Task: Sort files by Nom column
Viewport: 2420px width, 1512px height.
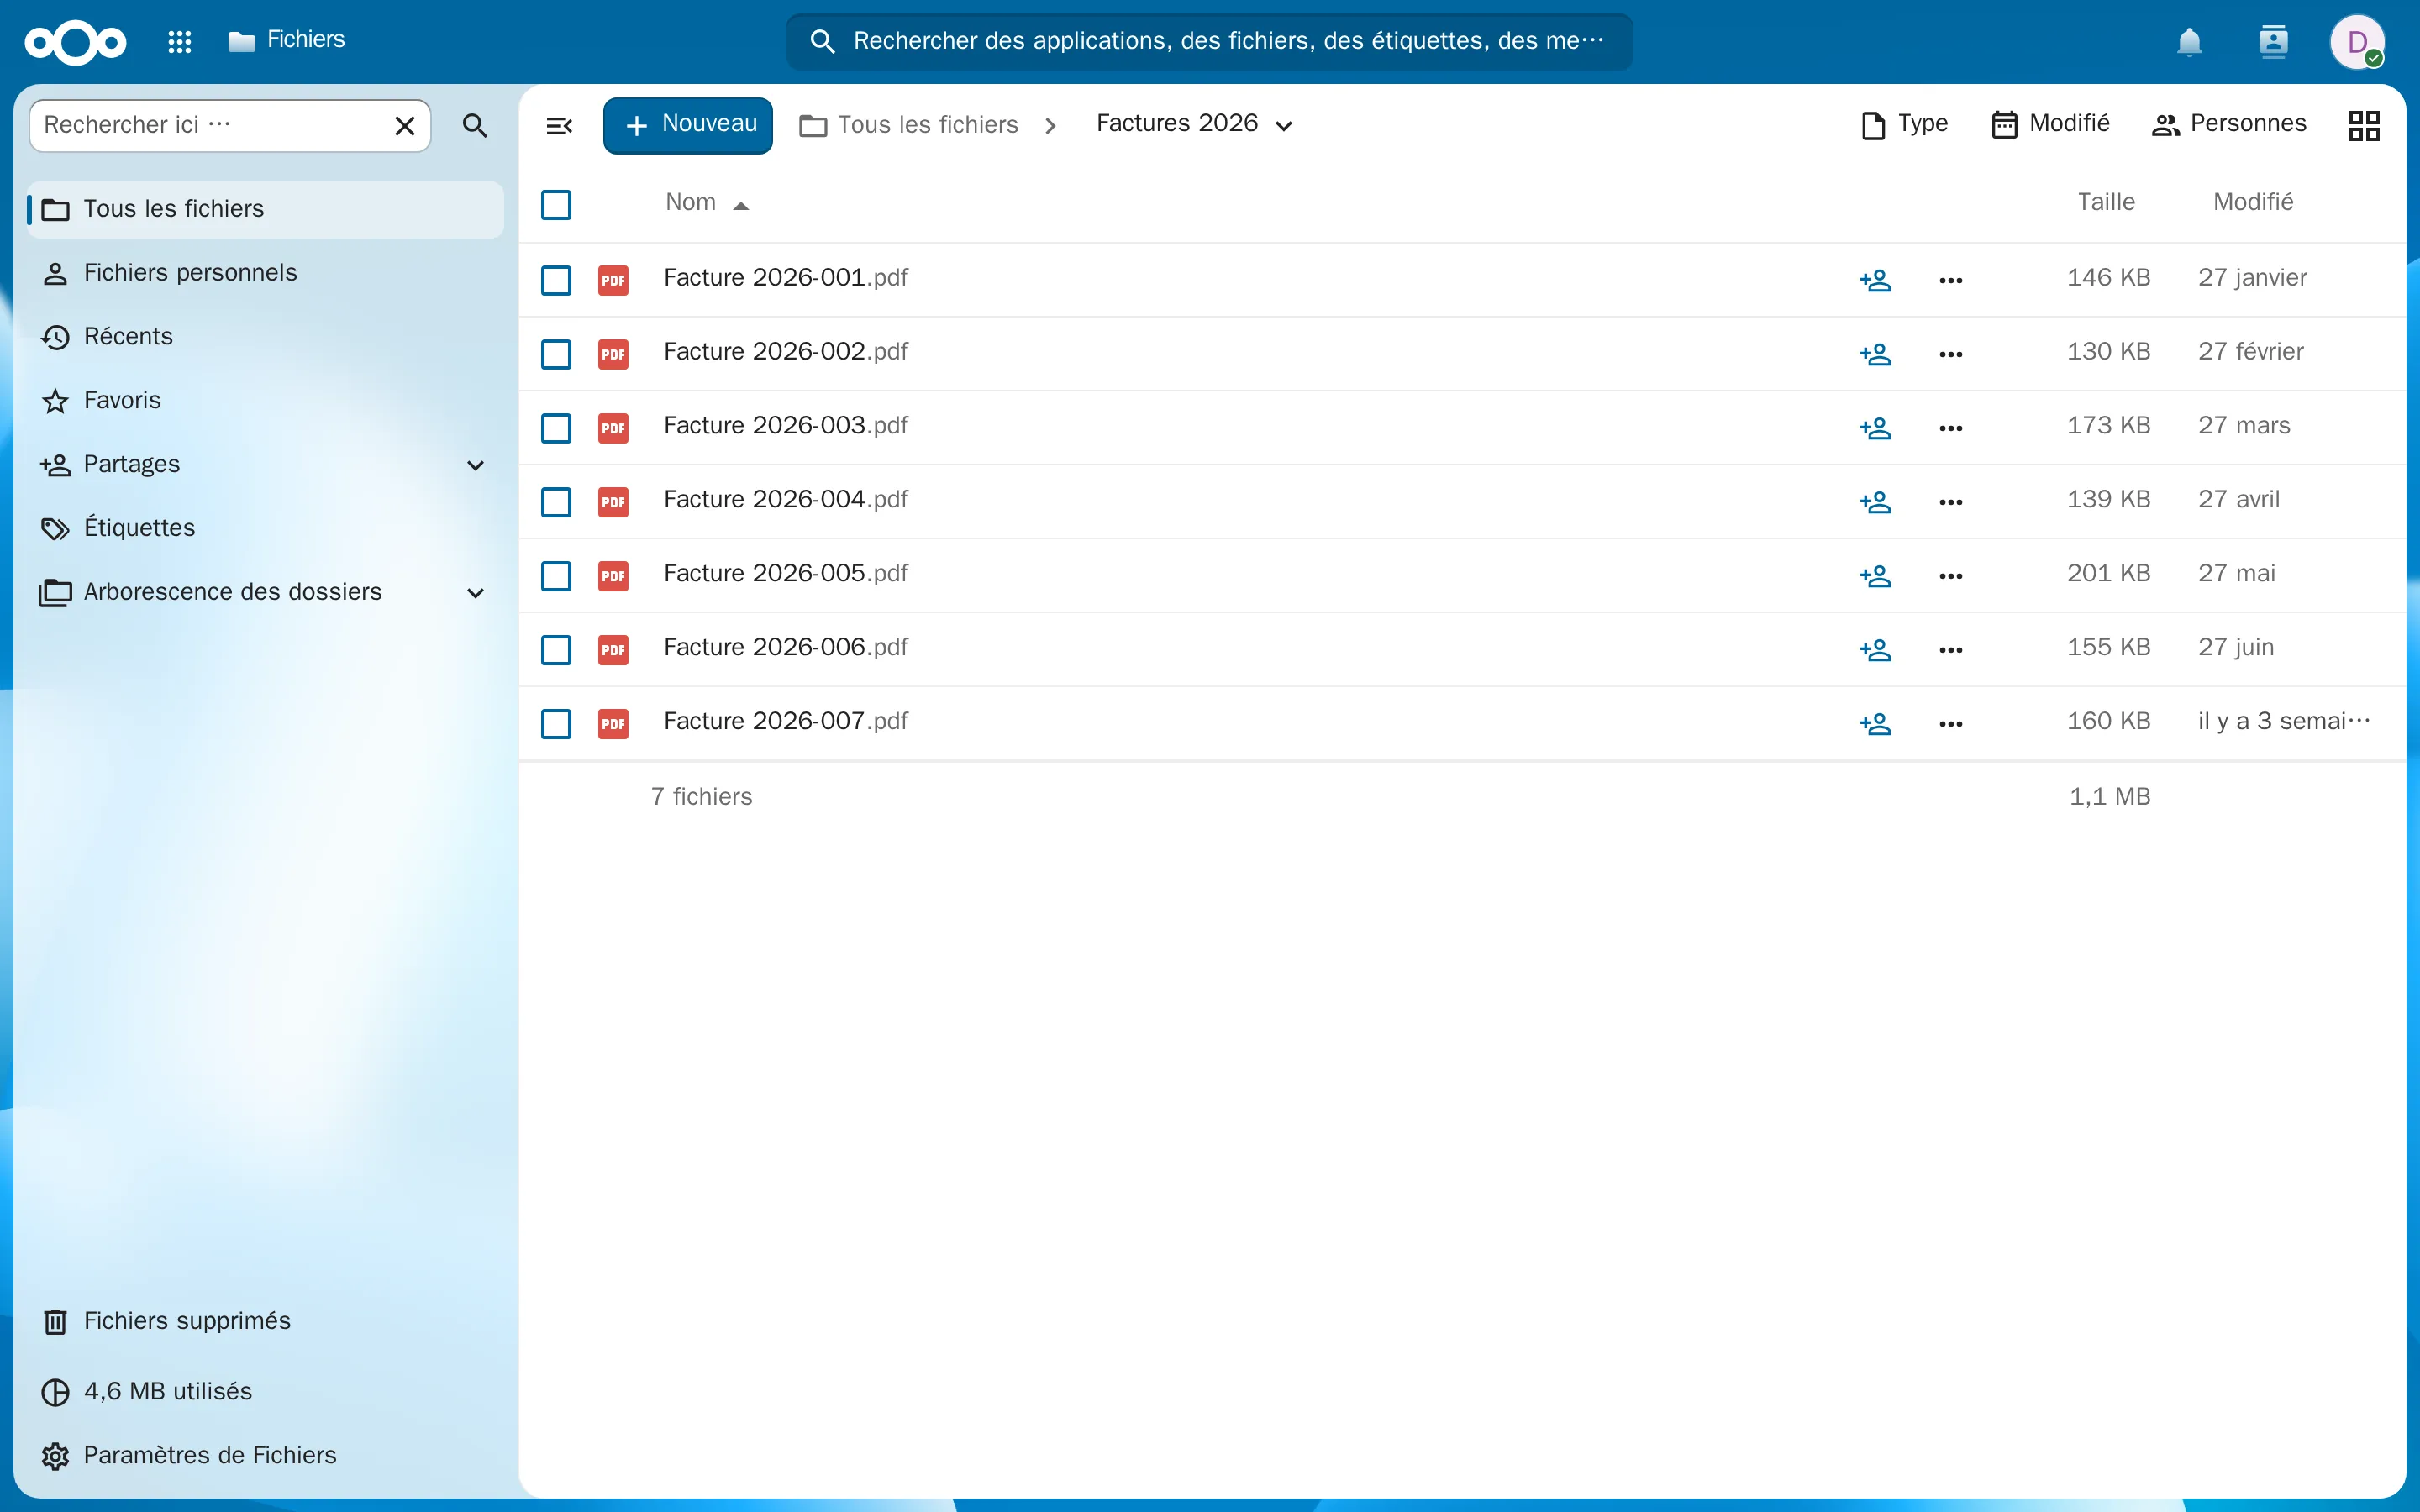Action: [x=706, y=203]
